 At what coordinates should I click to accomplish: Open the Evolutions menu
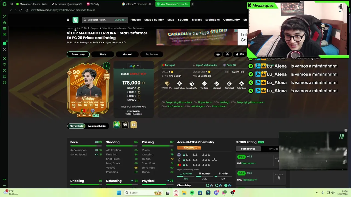tap(213, 20)
